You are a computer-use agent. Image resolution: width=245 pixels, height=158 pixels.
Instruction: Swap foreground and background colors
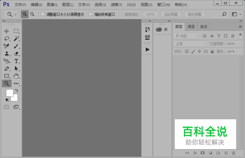pyautogui.click(x=17, y=90)
